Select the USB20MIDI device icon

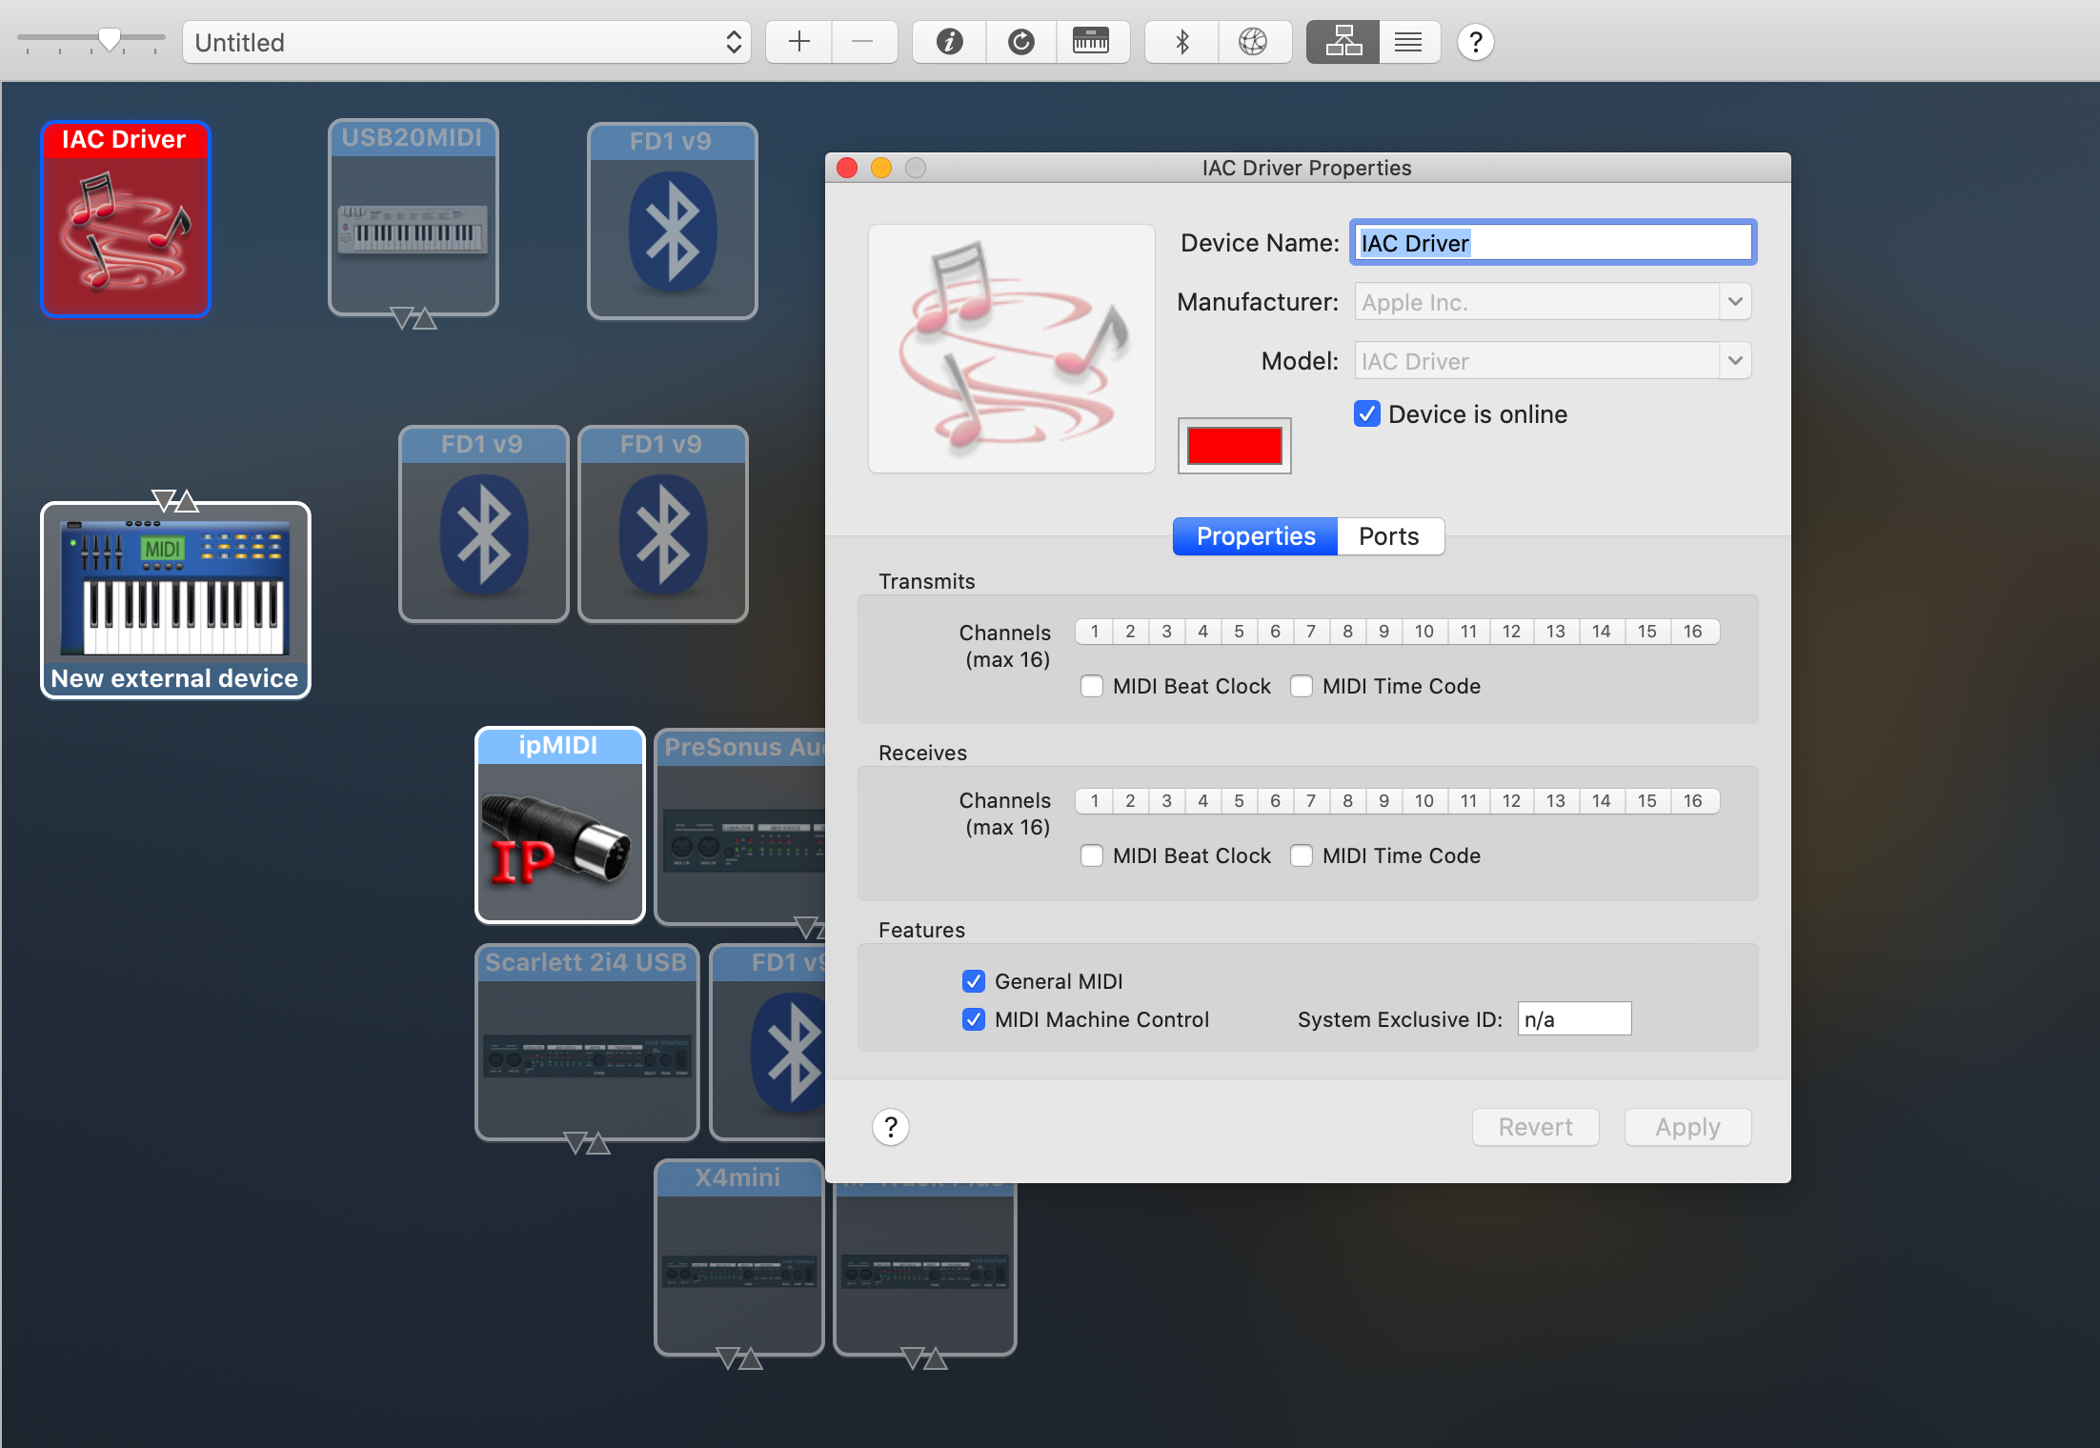pyautogui.click(x=412, y=223)
